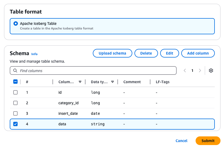Click the search magnifier icon
Viewport: 224px width, 148px height.
click(x=15, y=71)
